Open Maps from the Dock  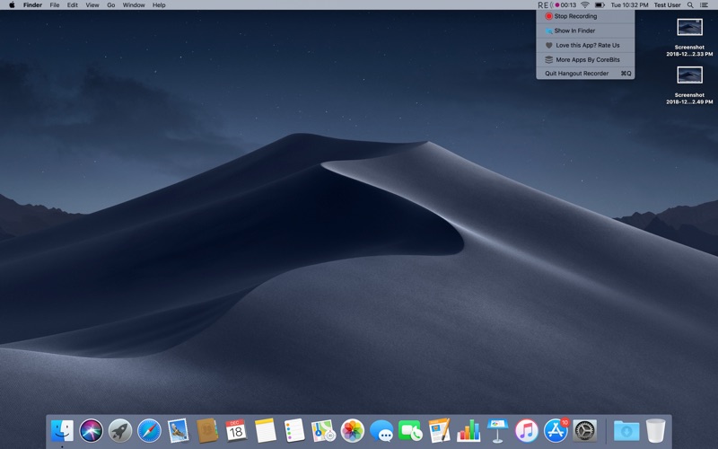323,431
